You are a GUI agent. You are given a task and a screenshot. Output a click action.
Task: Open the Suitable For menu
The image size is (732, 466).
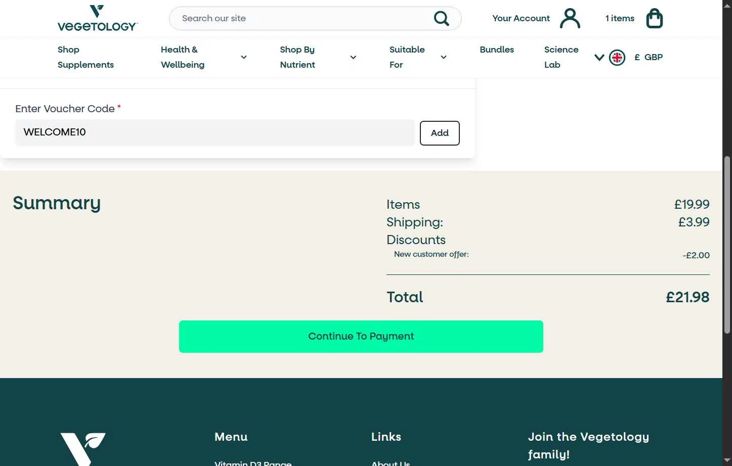click(x=407, y=57)
